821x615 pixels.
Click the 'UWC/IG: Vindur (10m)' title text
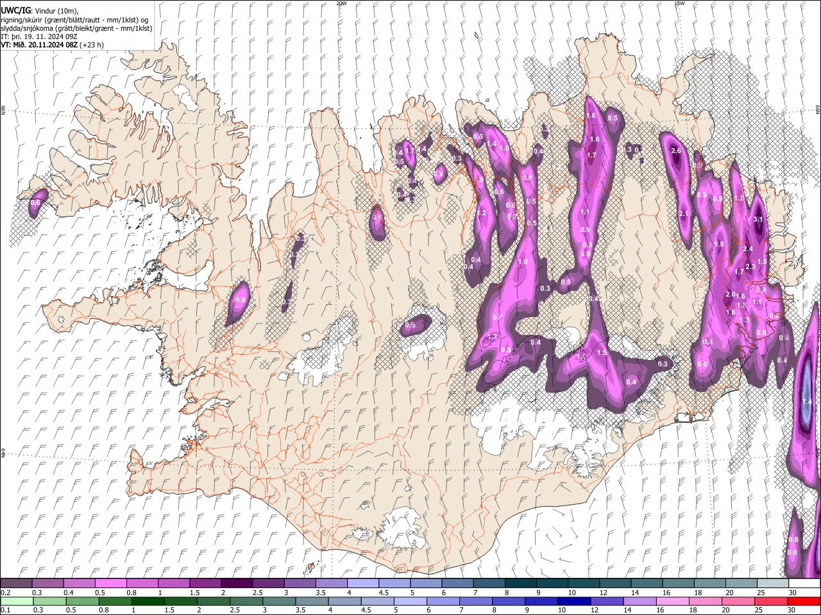[x=40, y=11]
